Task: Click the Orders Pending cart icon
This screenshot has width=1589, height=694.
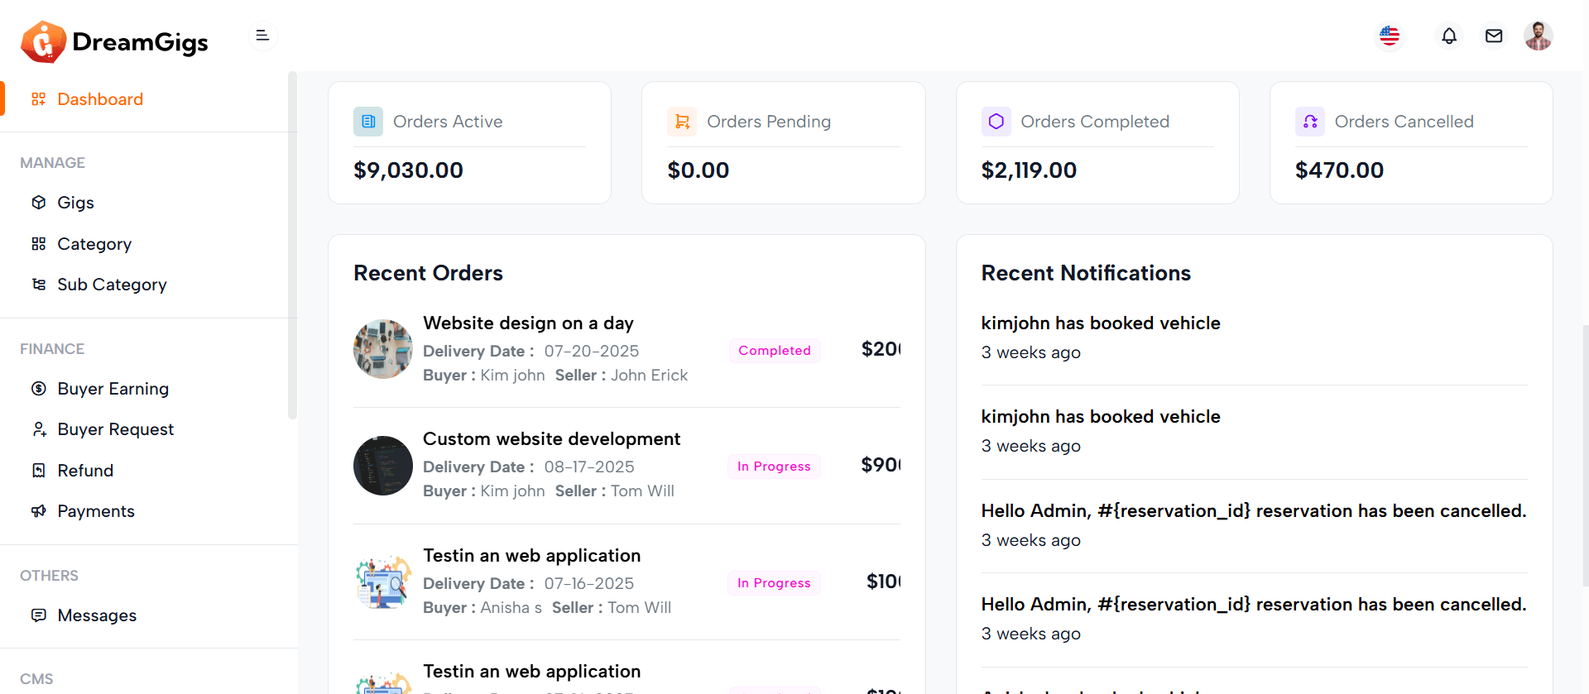Action: tap(682, 122)
